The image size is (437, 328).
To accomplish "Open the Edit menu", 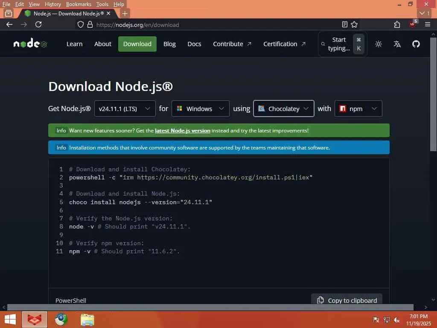I will [19, 4].
